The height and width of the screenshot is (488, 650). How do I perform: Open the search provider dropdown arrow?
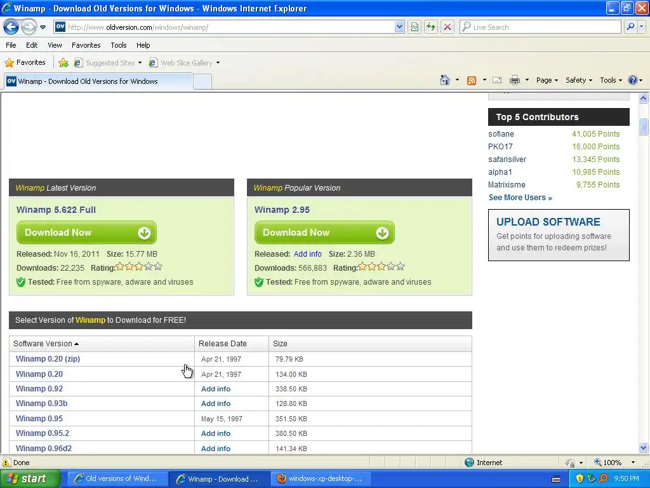641,27
